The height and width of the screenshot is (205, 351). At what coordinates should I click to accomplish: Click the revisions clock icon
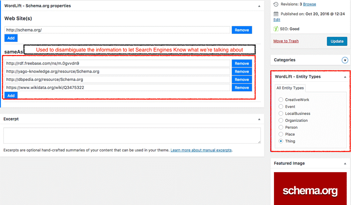(276, 4)
